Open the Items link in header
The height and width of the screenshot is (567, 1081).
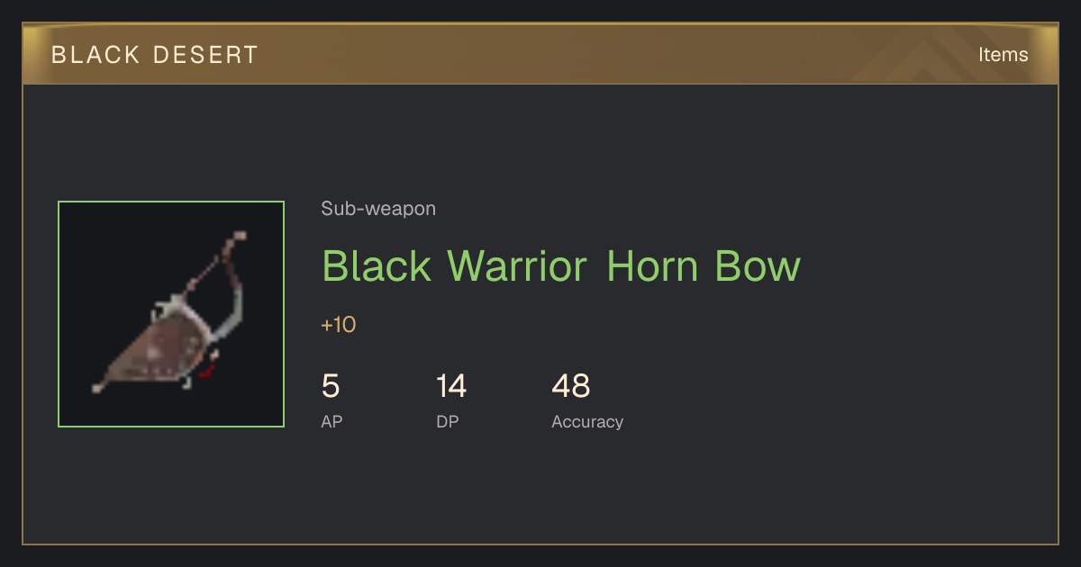click(x=1003, y=54)
